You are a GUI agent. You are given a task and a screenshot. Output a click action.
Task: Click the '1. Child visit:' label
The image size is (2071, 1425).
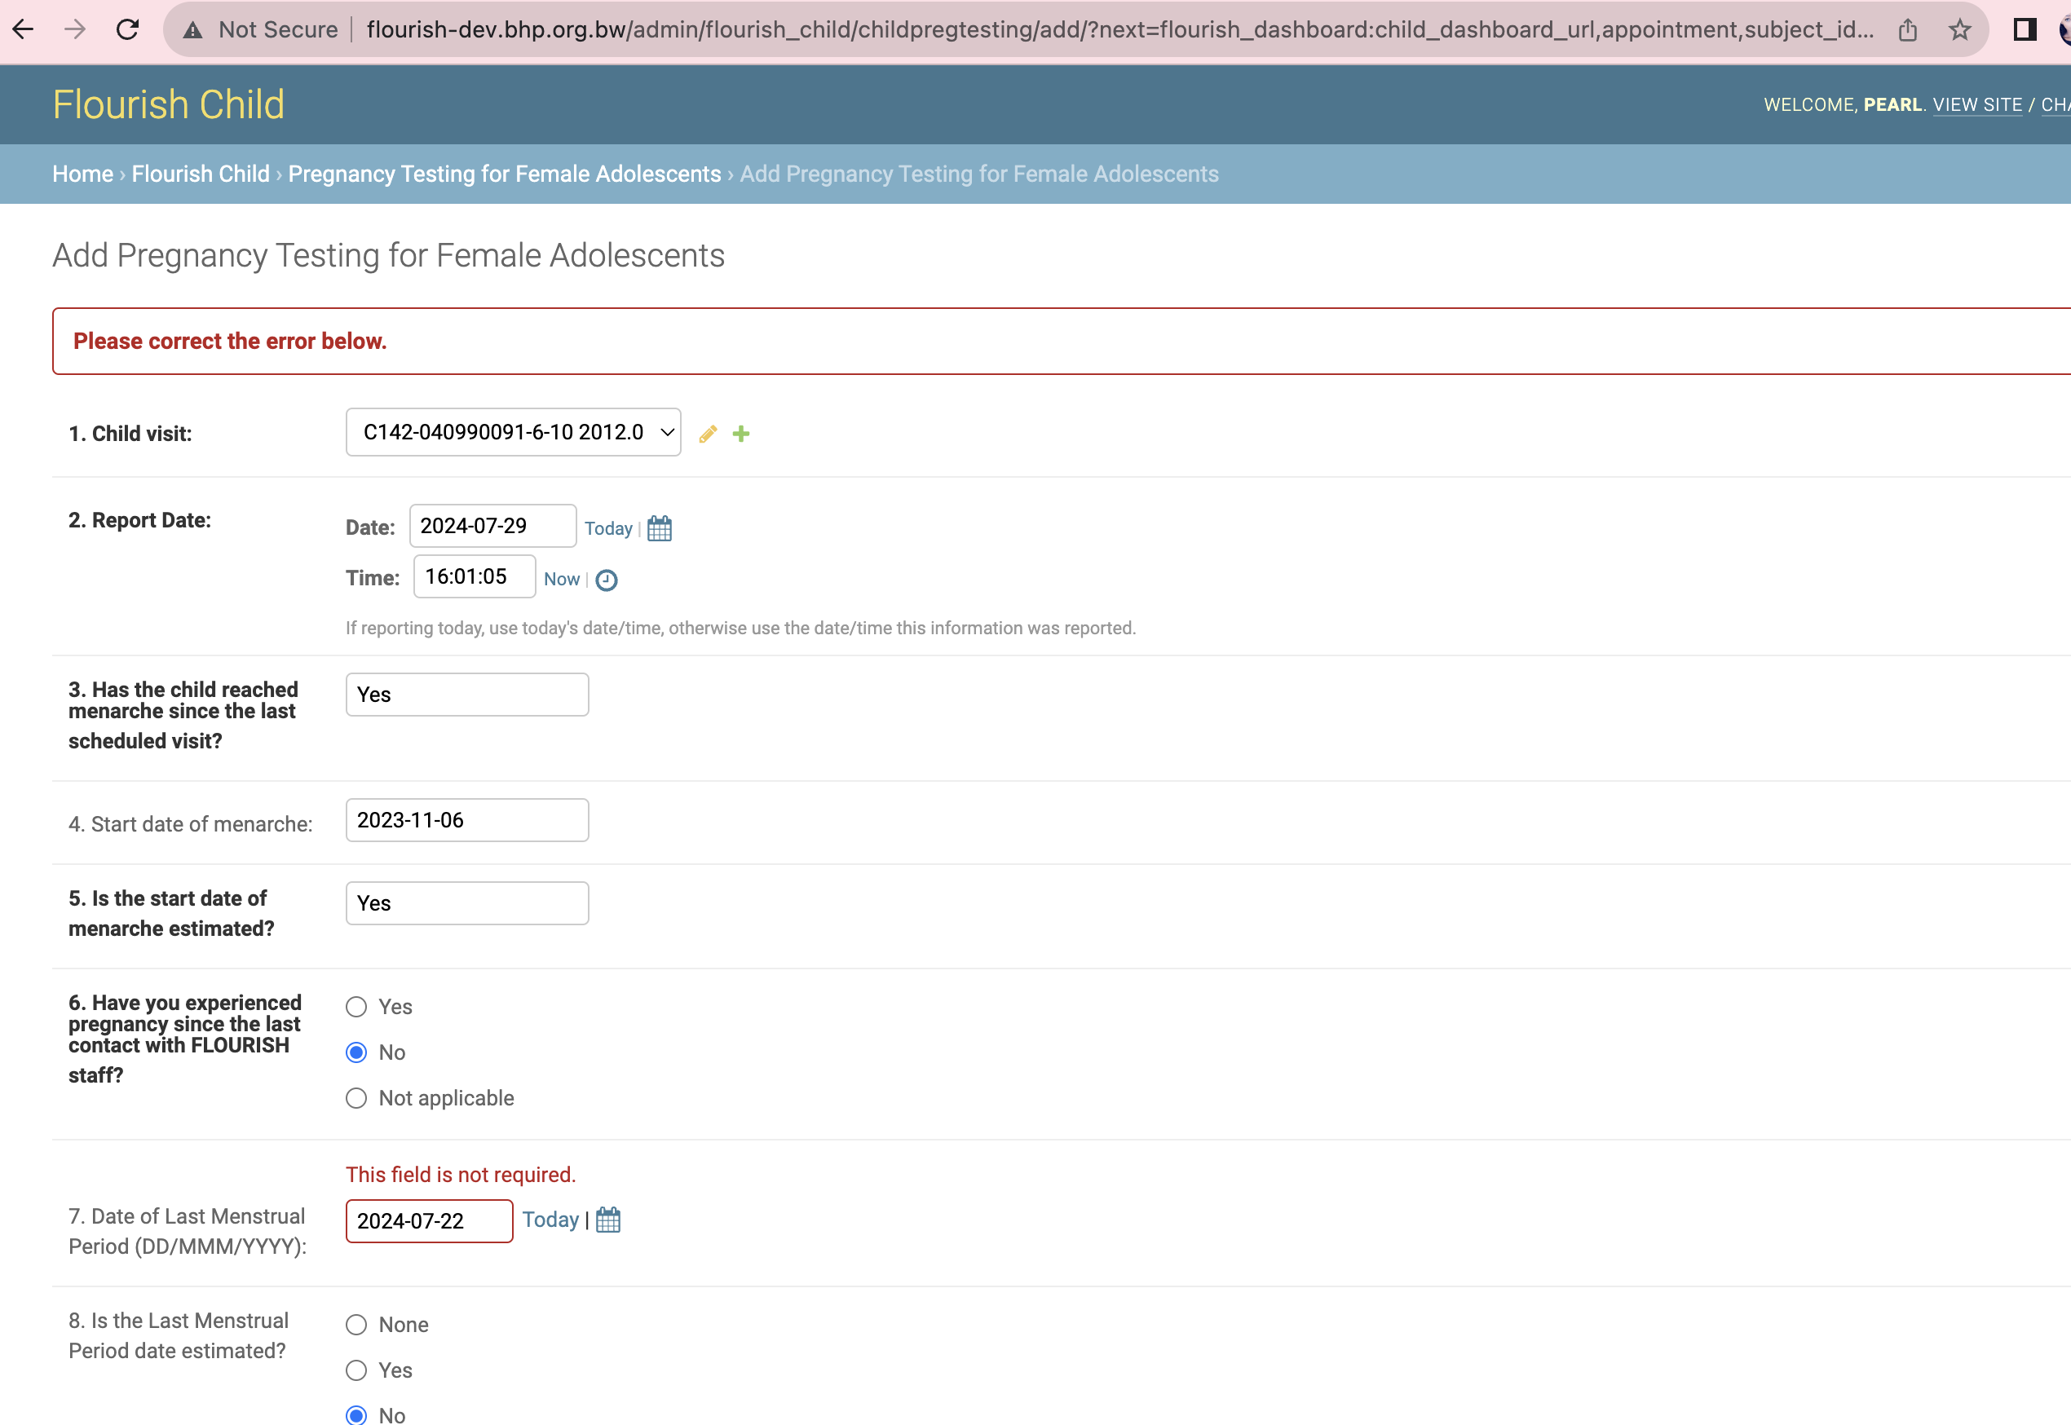point(130,434)
